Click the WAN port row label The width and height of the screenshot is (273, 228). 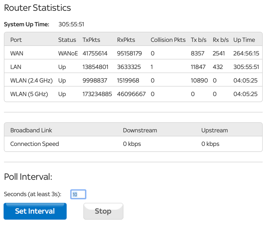17,53
